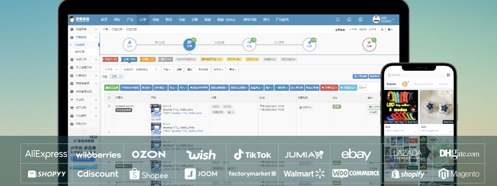Click the 芒果店长 mascot logo
This screenshot has height=186, width=497.
click(x=72, y=19)
